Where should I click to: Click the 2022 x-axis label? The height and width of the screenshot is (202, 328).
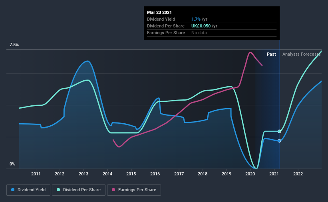pyautogui.click(x=298, y=174)
